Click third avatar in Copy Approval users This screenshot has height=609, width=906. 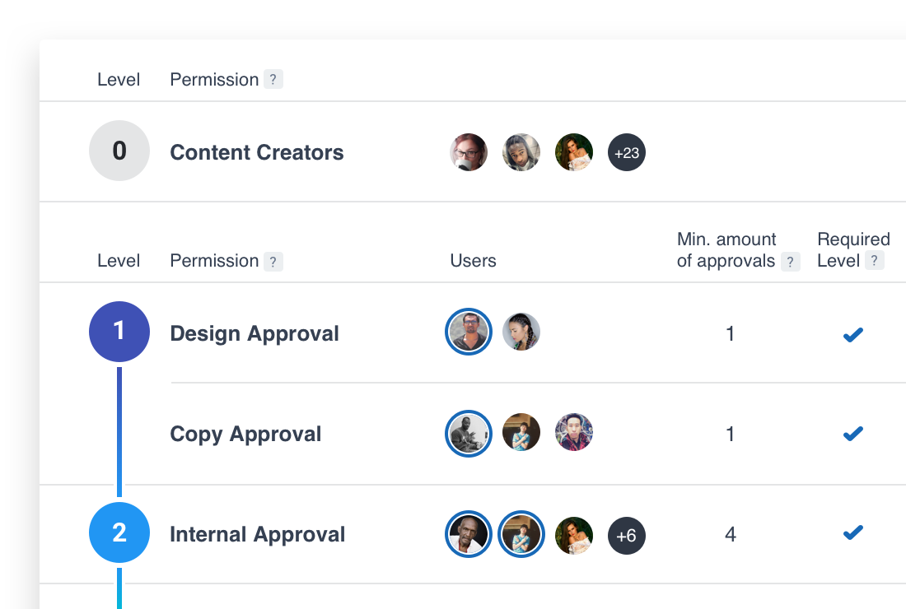click(x=574, y=432)
